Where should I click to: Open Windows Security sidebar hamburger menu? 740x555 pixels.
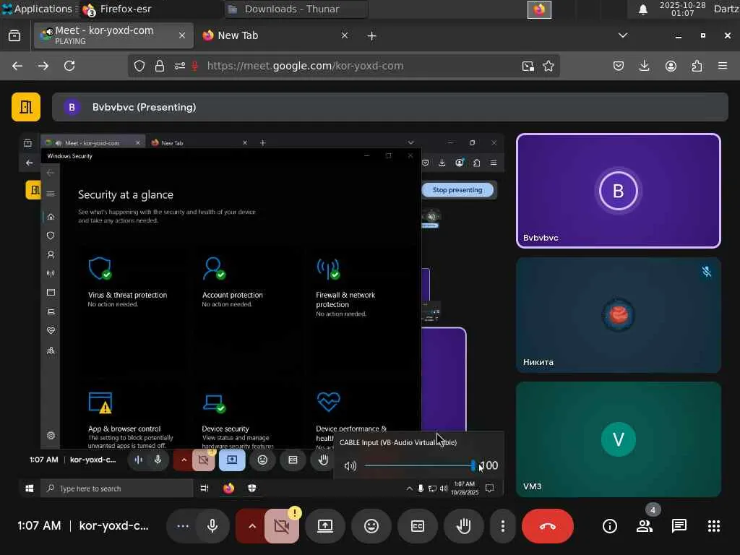(51, 194)
